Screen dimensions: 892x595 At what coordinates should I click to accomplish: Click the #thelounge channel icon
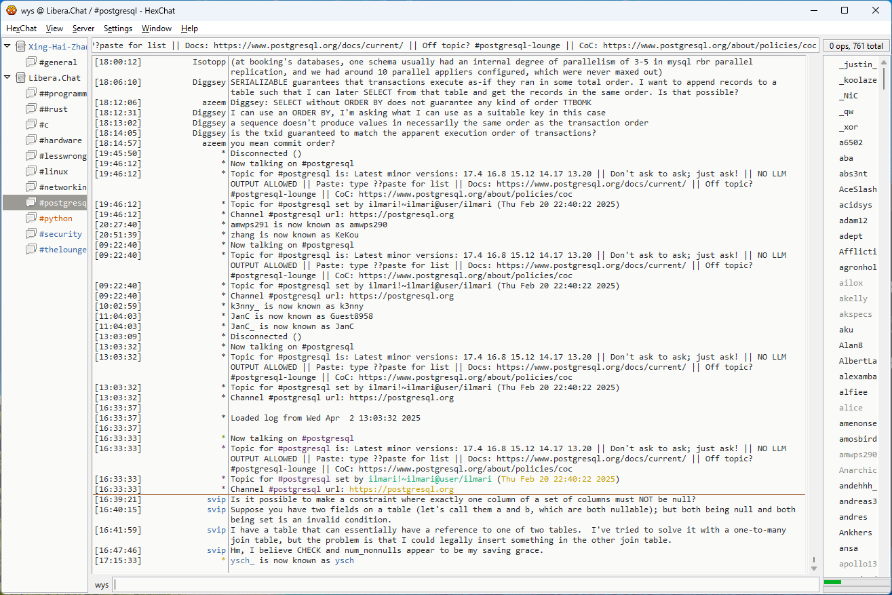point(31,250)
